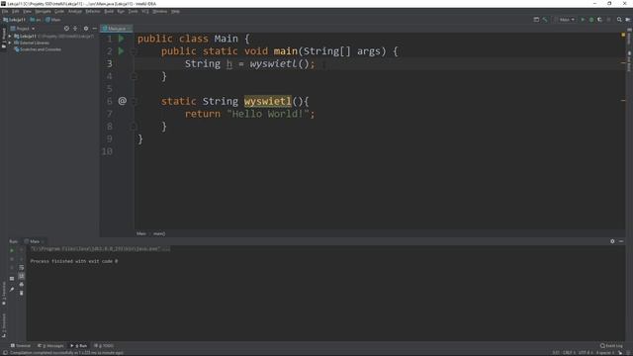Collapse all nodes in Project panel
The height and width of the screenshot is (356, 633).
75,29
